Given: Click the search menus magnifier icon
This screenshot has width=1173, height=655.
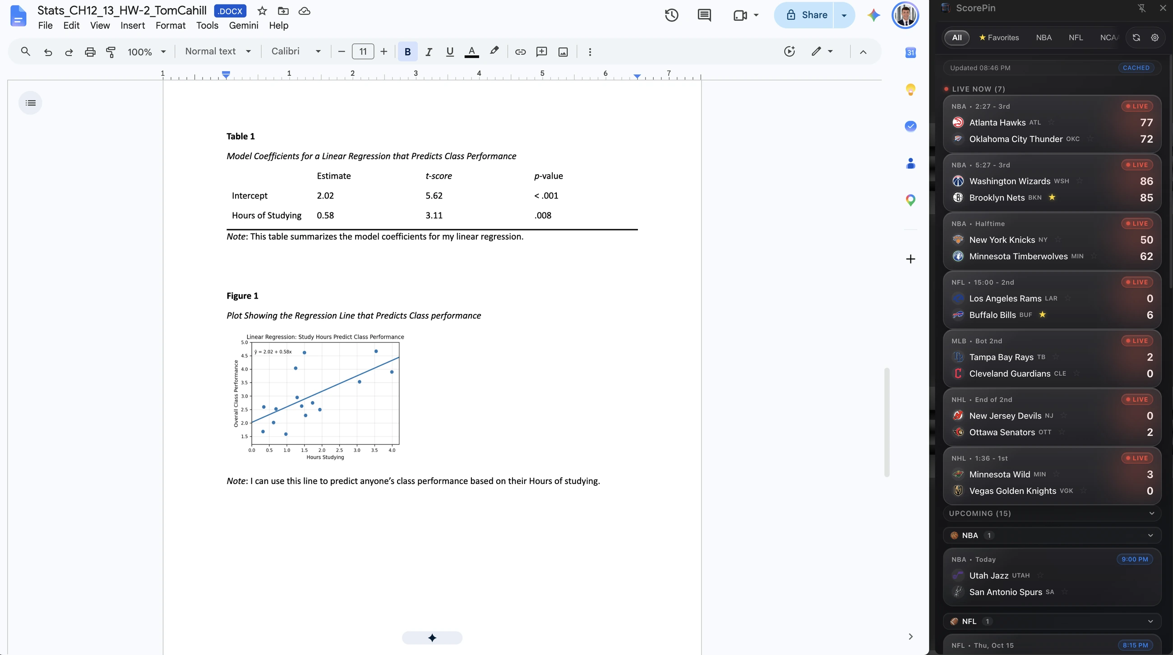Looking at the screenshot, I should coord(26,51).
